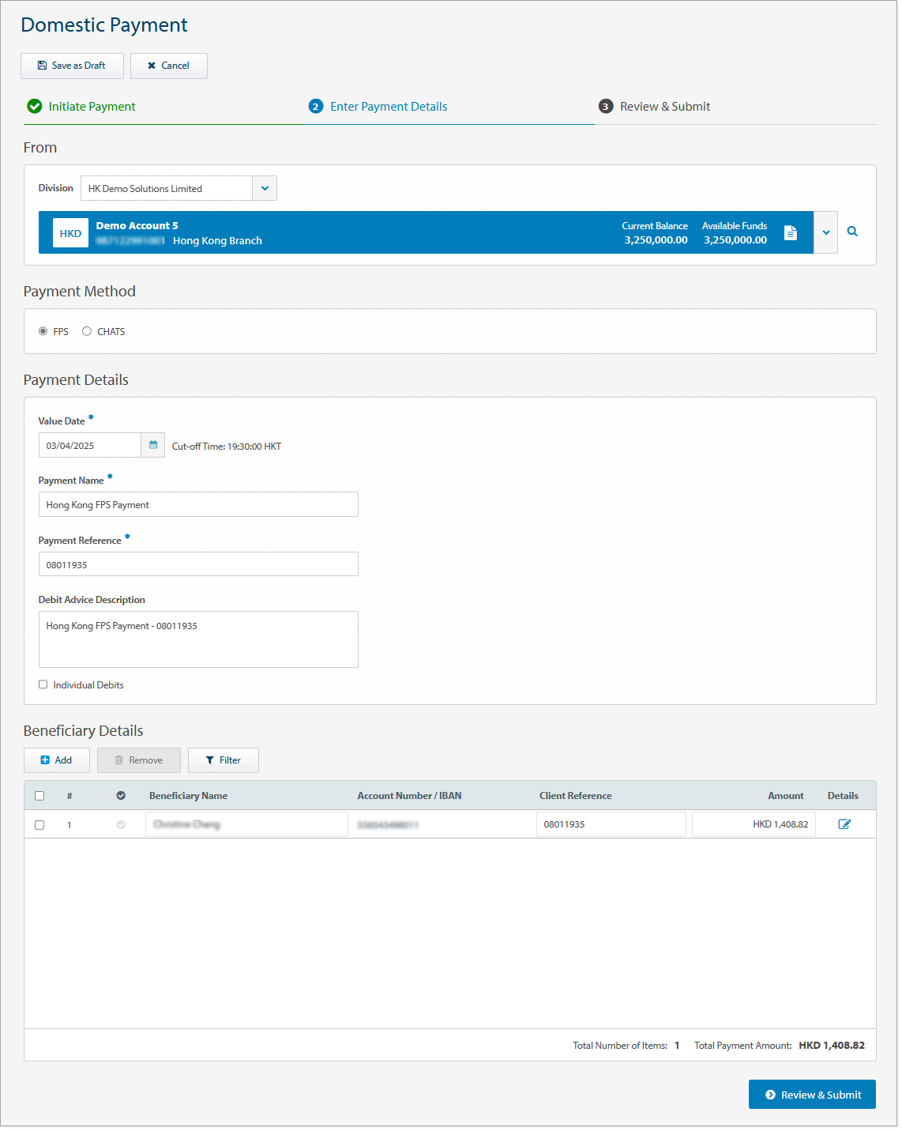Click the Save as Draft button
902x1131 pixels.
coord(72,66)
